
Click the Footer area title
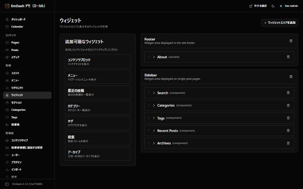(150, 39)
